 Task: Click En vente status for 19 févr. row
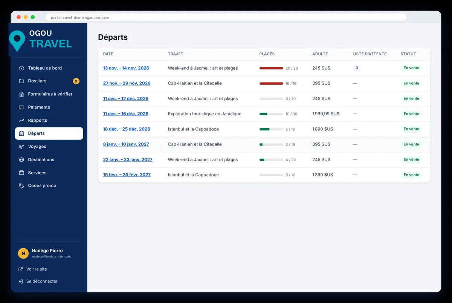click(x=411, y=175)
